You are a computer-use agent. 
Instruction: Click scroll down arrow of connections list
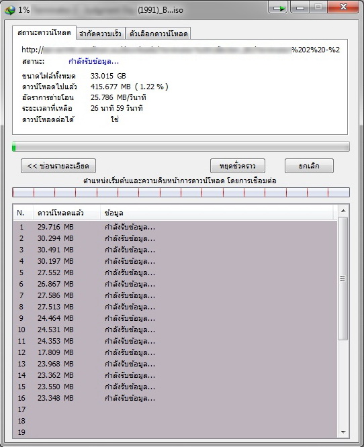pos(343,432)
